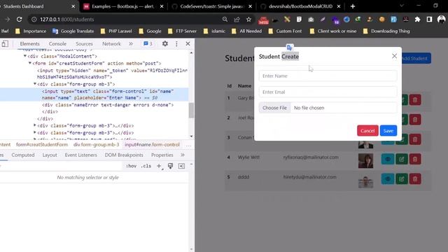Delete the dddd student record
The image size is (448, 252).
pyautogui.click(x=415, y=179)
